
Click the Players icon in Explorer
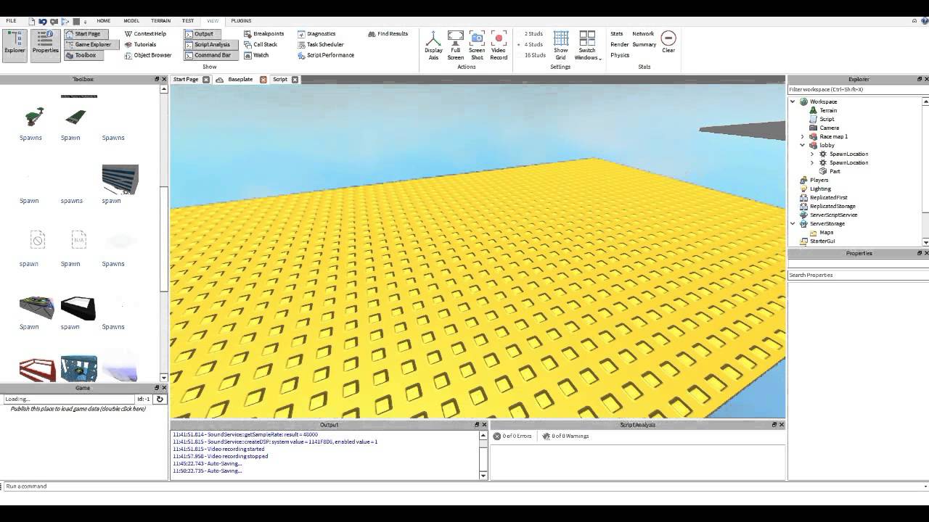pyautogui.click(x=803, y=180)
